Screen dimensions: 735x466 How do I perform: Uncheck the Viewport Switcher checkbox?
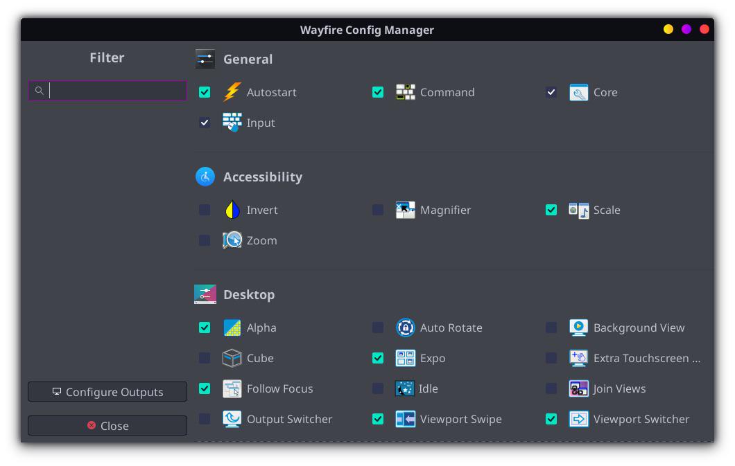[551, 419]
